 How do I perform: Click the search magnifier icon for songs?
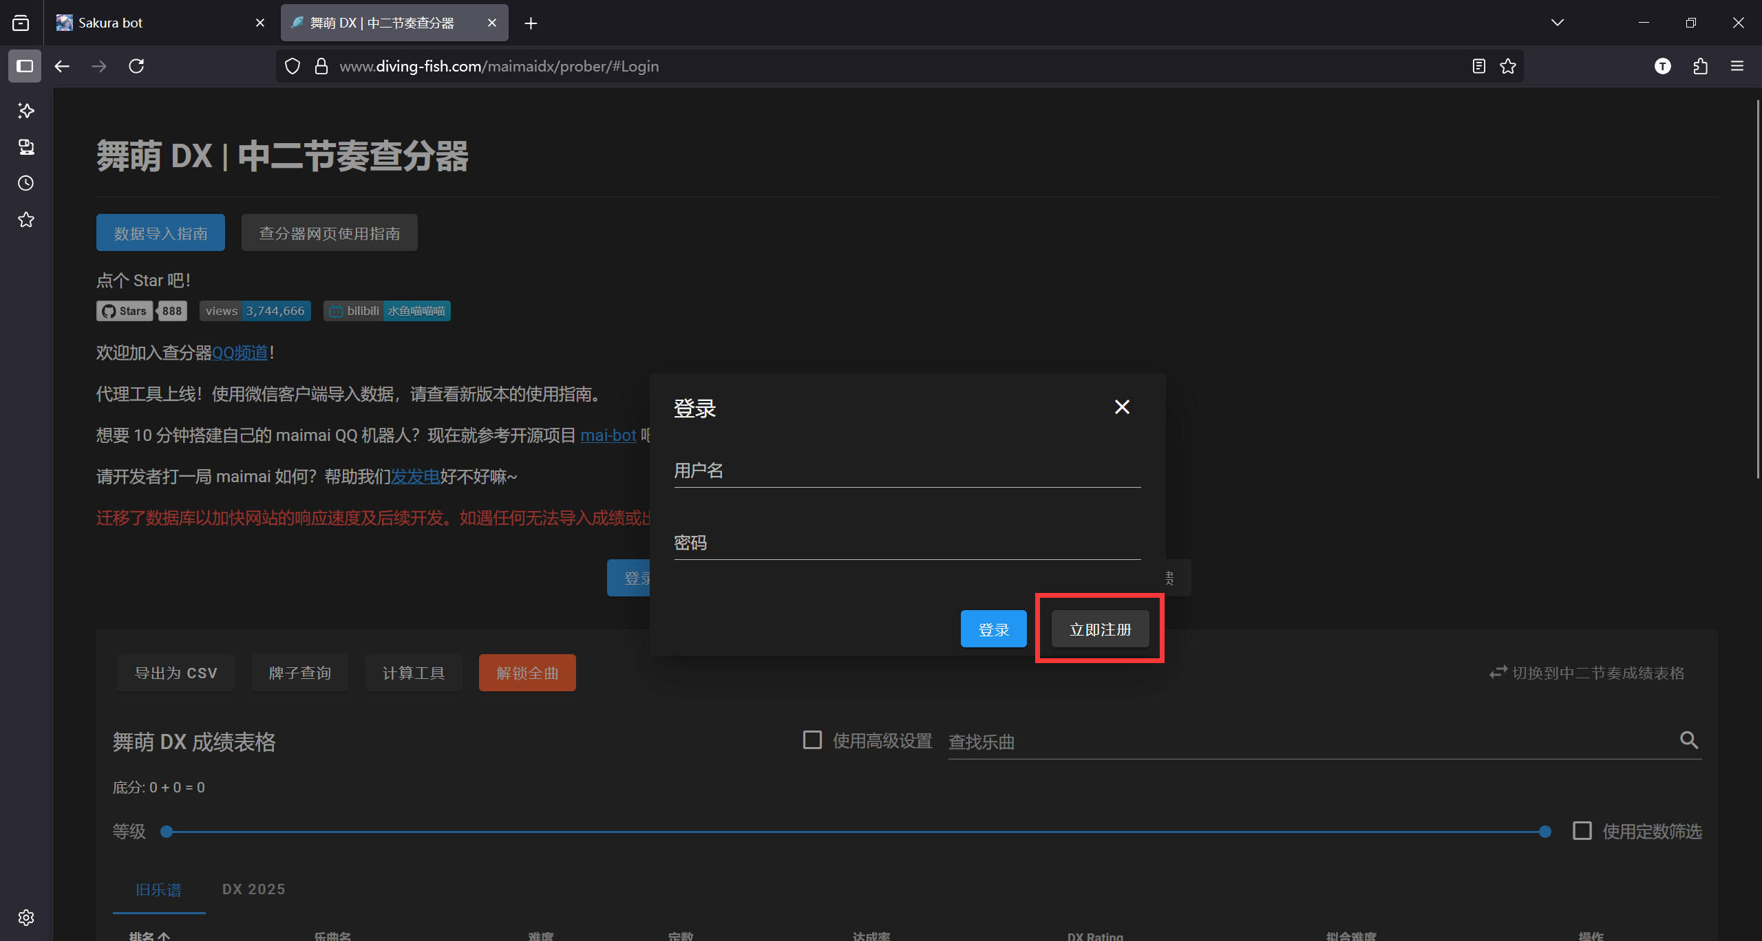point(1689,740)
